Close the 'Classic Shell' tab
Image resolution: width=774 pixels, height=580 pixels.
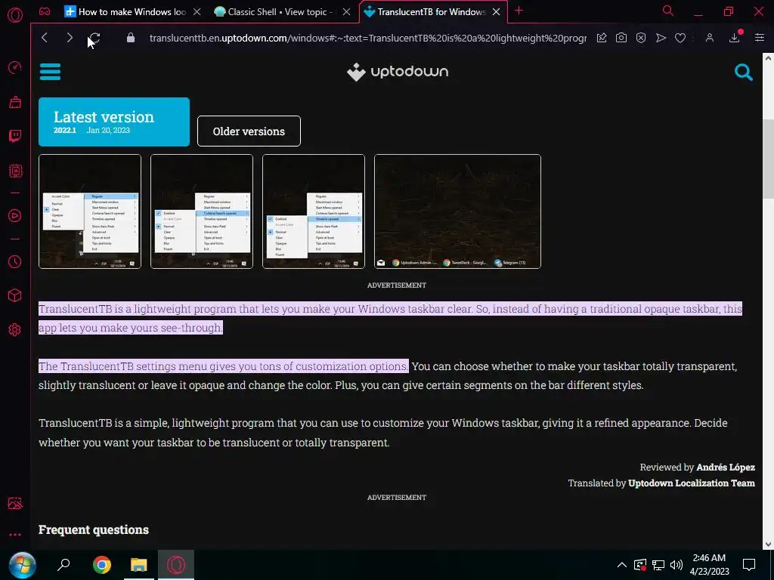[346, 12]
